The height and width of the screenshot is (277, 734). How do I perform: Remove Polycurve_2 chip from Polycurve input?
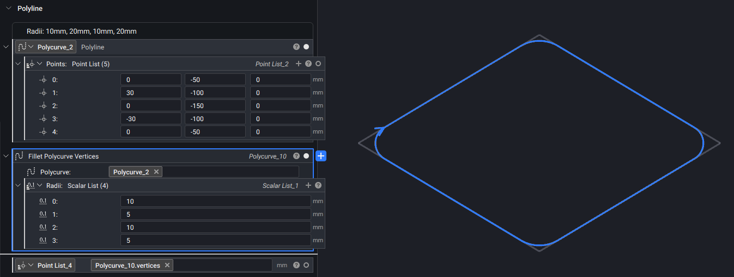click(x=156, y=172)
